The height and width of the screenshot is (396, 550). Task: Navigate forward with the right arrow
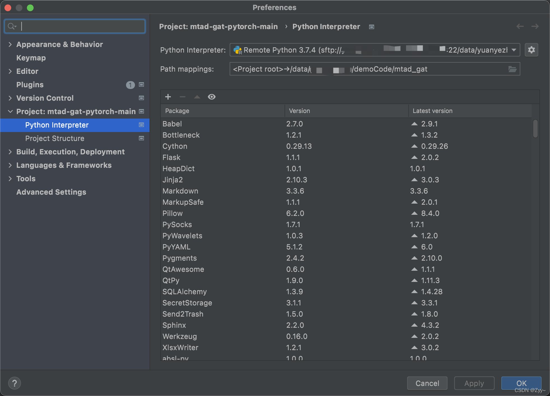point(535,26)
